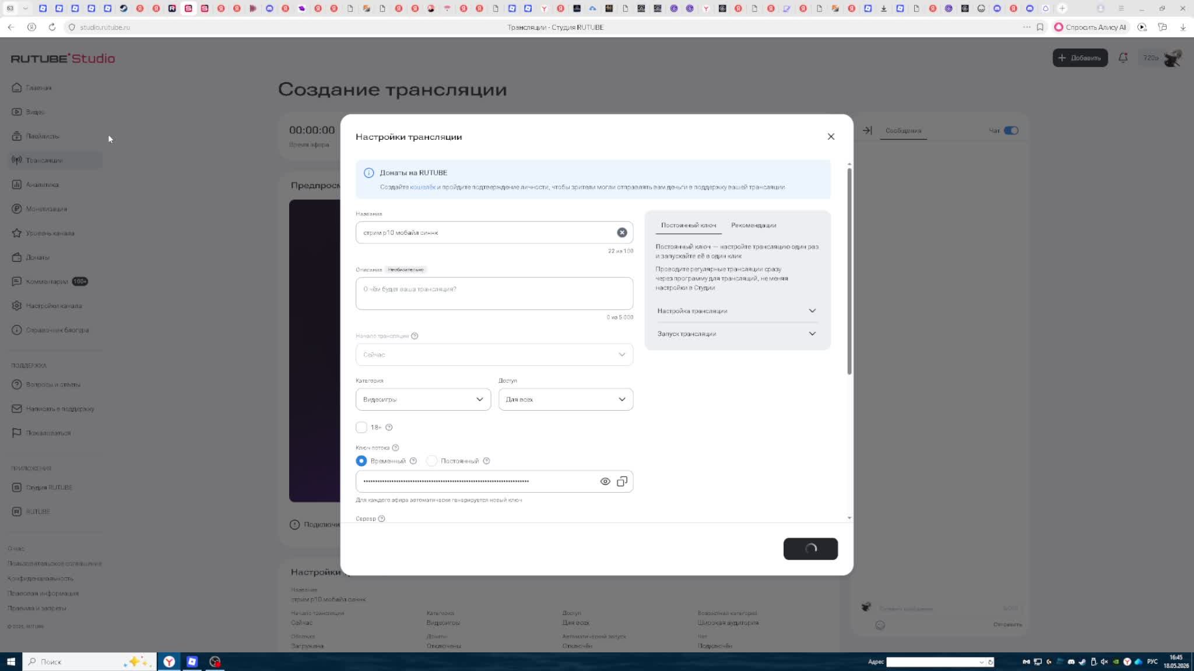Click the browser bookmark icon
Image resolution: width=1194 pixels, height=671 pixels.
1040,27
